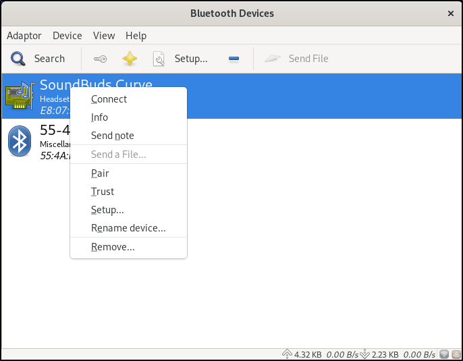Click the SoundBuds Curve sound card icon
Image resolution: width=463 pixels, height=361 pixels.
pos(20,96)
